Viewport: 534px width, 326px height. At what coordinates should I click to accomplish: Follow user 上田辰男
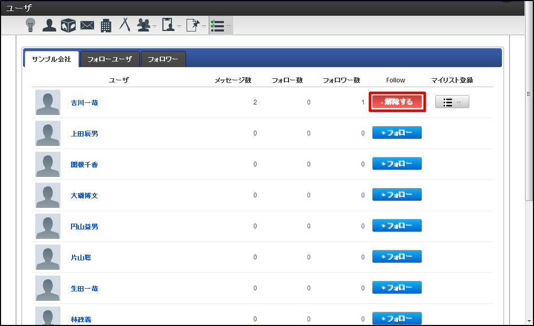click(x=397, y=133)
